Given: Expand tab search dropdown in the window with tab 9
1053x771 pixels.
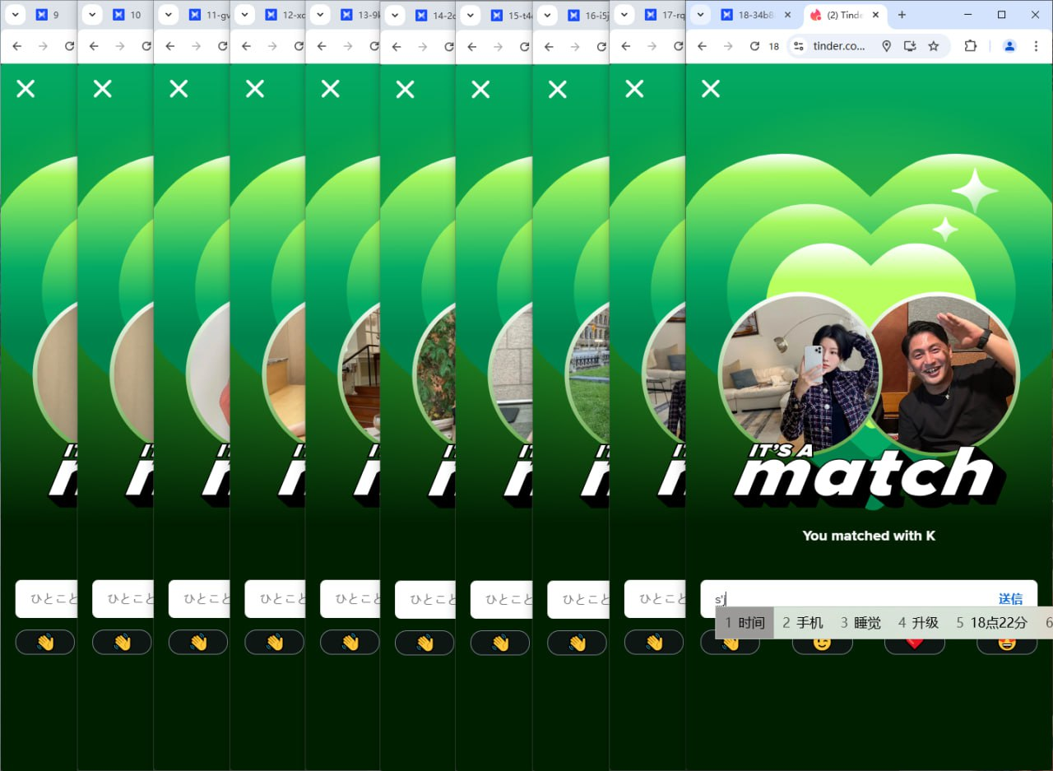Looking at the screenshot, I should pyautogui.click(x=15, y=15).
